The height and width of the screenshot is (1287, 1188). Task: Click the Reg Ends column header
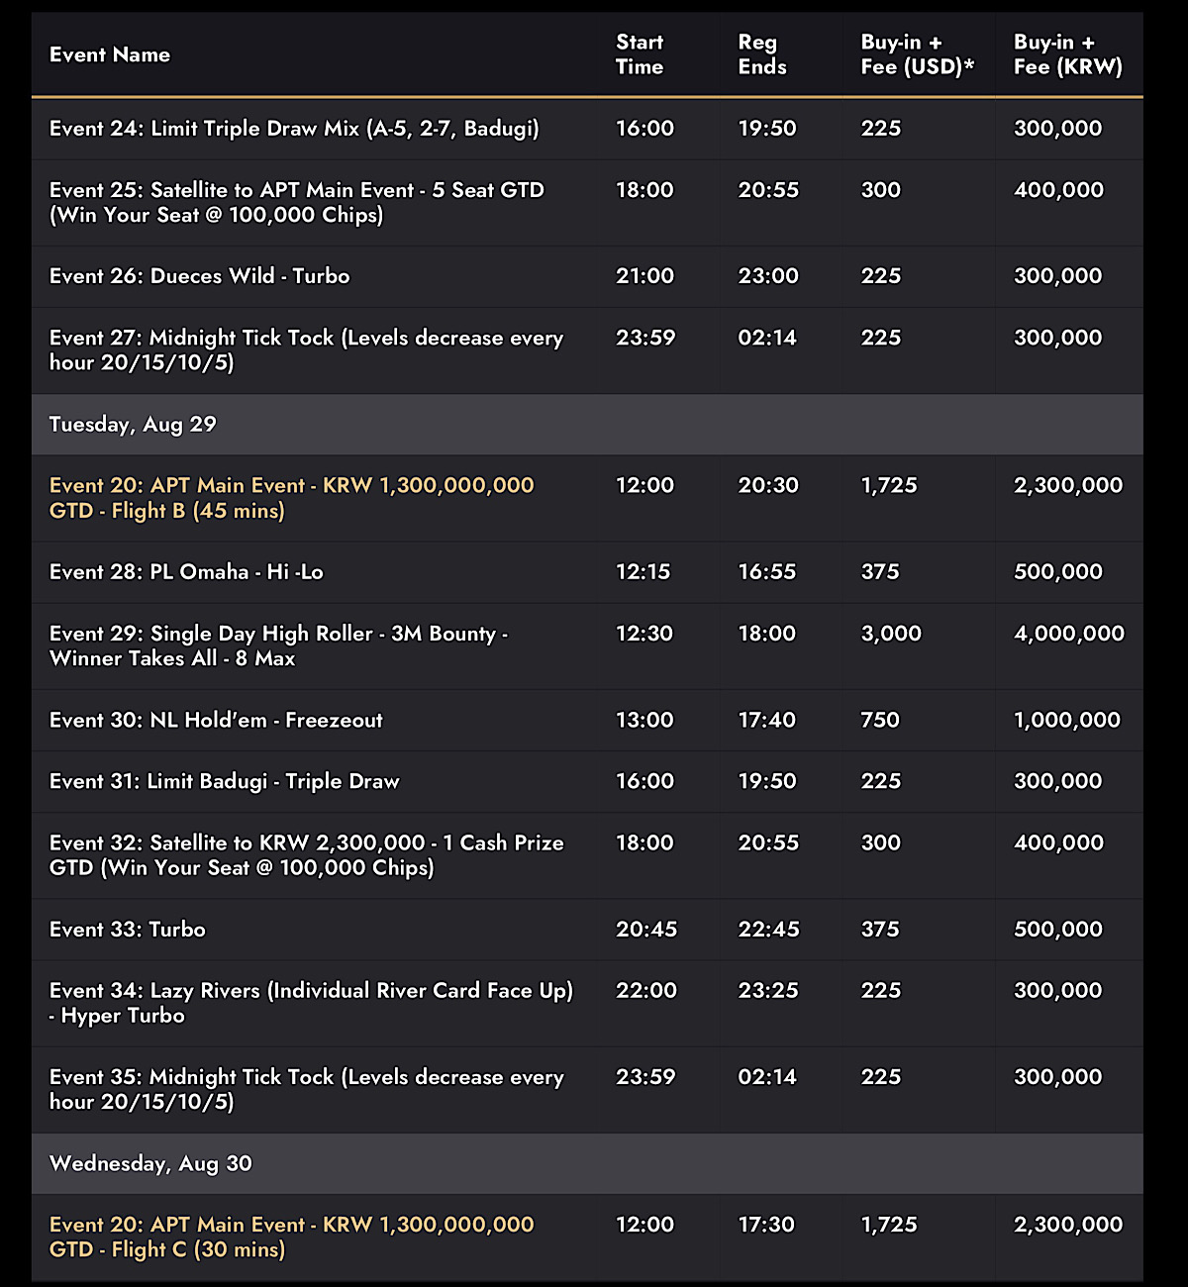point(762,54)
